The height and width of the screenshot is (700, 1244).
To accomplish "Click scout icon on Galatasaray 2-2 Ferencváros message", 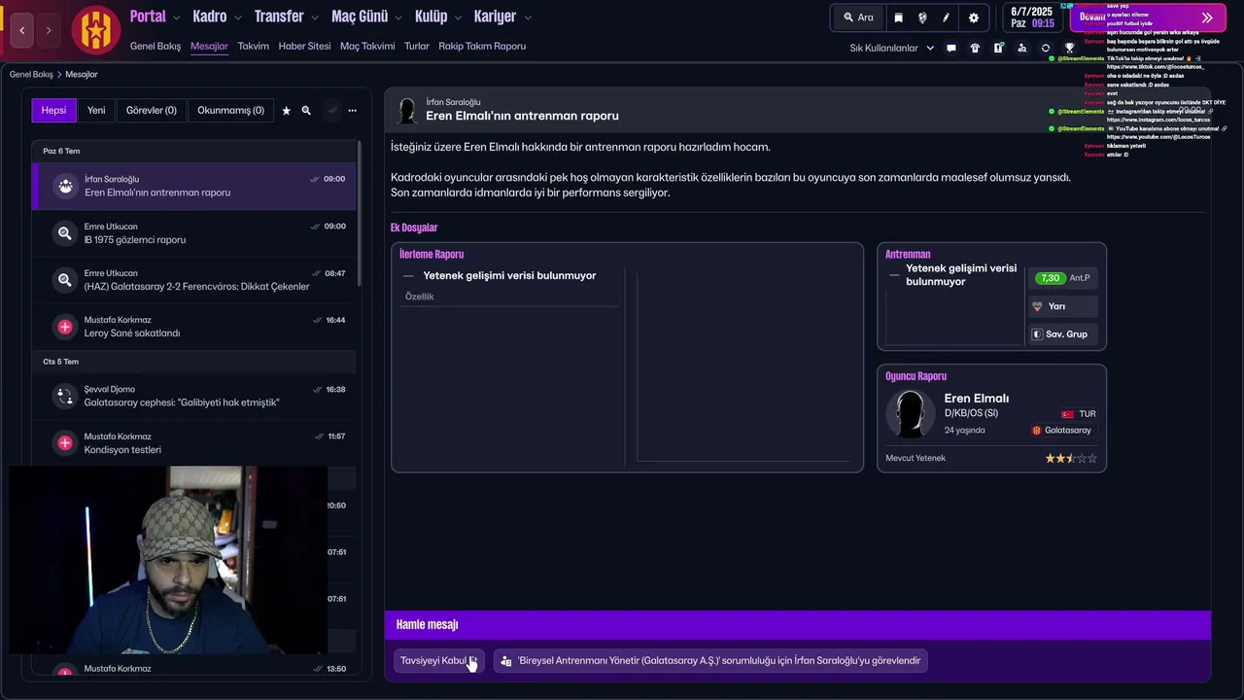I will click(x=65, y=280).
